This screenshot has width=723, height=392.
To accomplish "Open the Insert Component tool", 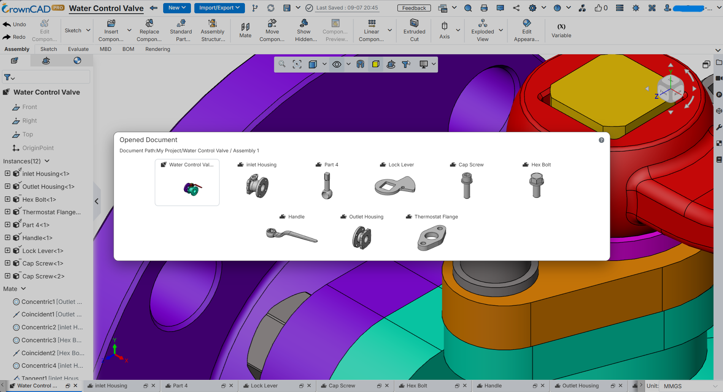I will (x=111, y=31).
